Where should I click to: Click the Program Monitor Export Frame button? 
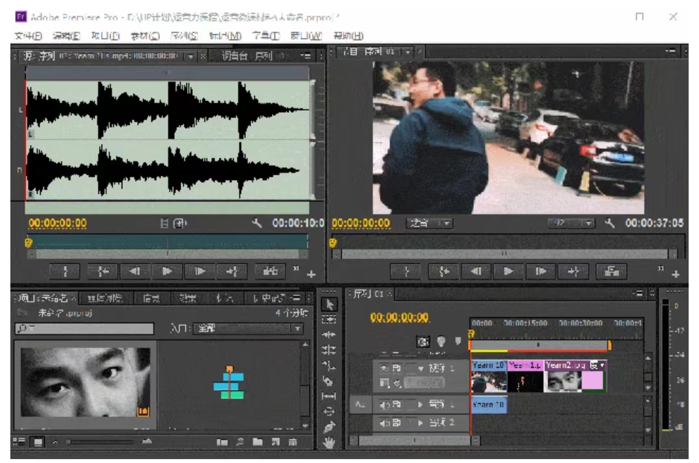(x=611, y=272)
